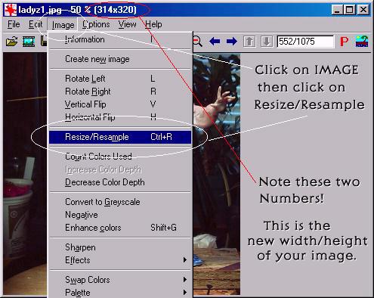Select Resize/Resample menu entry
Viewport: 374px width, 298px height.
tap(120, 137)
